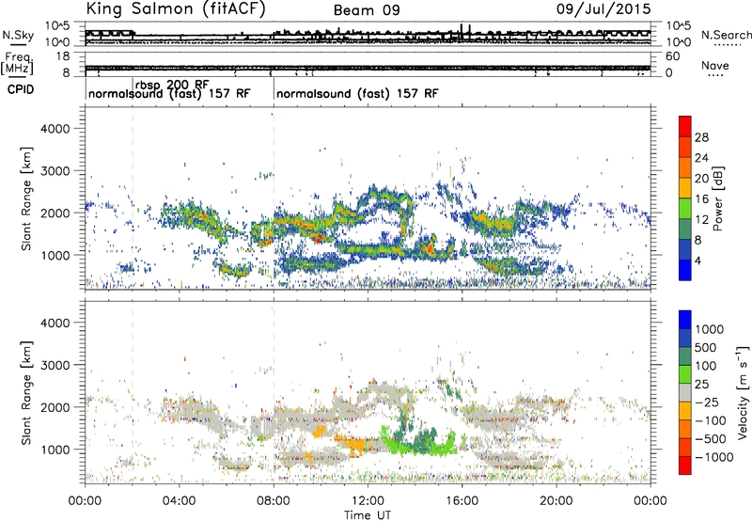This screenshot has width=752, height=521.
Task: Click the 'Nave' legend label
Action: [715, 66]
